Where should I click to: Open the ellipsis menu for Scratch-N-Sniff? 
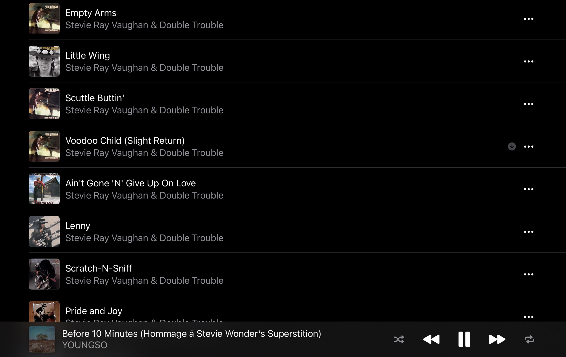pyautogui.click(x=528, y=274)
